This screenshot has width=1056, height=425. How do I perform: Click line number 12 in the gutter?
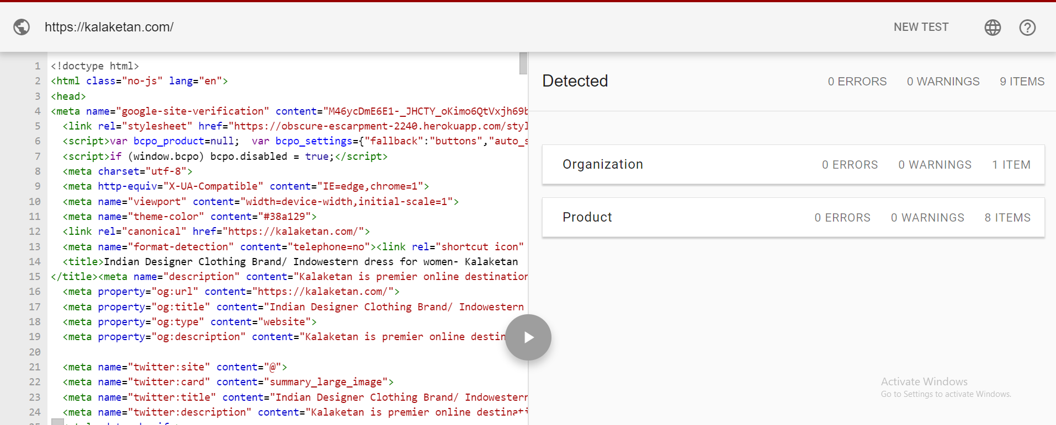tap(35, 232)
